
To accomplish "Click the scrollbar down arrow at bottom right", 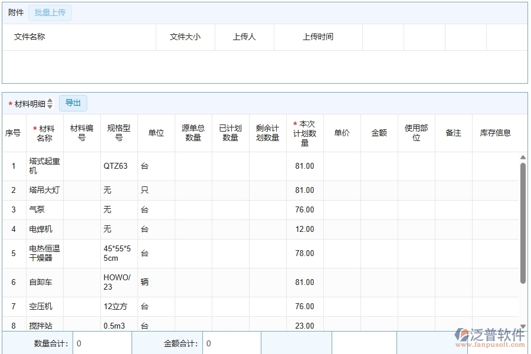I will (523, 325).
